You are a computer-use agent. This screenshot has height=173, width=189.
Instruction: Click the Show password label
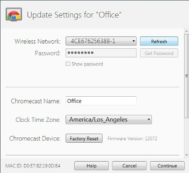[87, 64]
